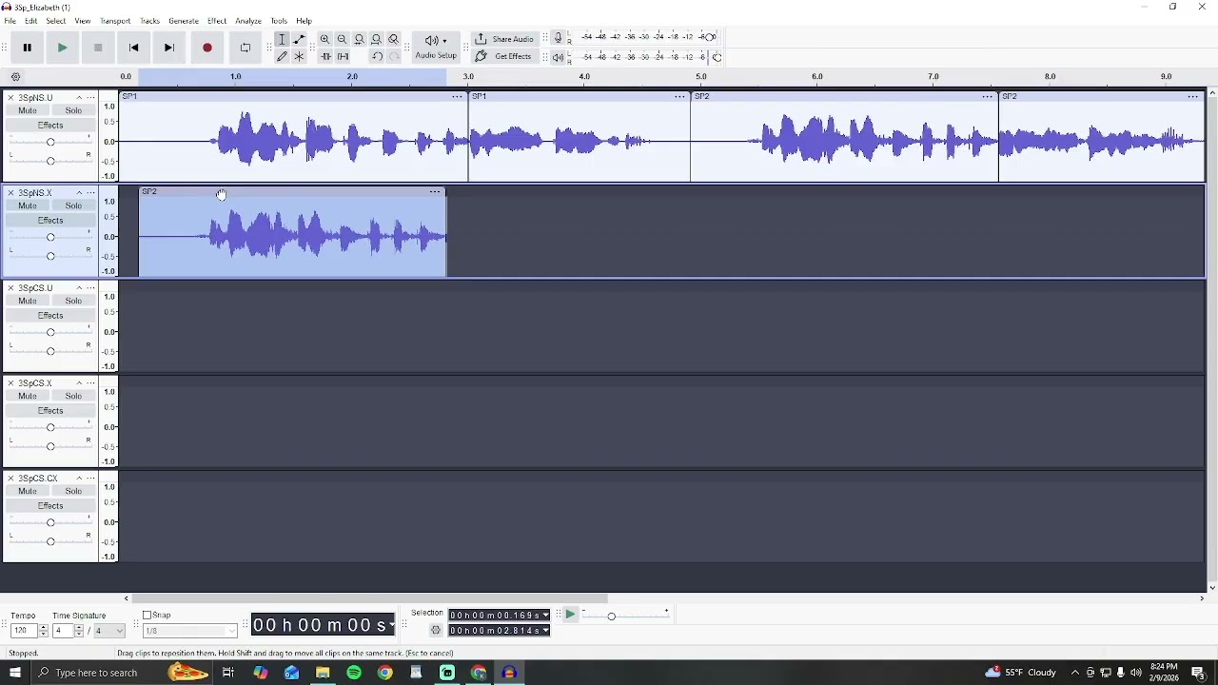Click the Tempo 120 input field
Screen dimensions: 1218x685
[23, 632]
